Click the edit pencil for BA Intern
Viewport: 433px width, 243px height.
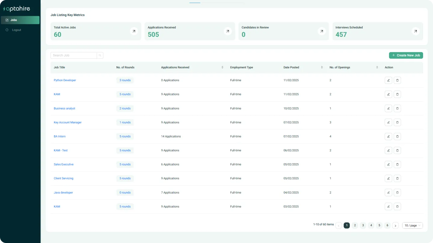388,137
